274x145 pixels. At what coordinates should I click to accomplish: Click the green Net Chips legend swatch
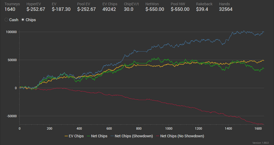[x=88, y=136]
